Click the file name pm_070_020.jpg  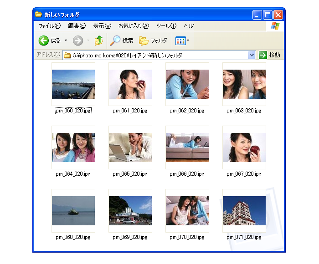click(x=187, y=237)
